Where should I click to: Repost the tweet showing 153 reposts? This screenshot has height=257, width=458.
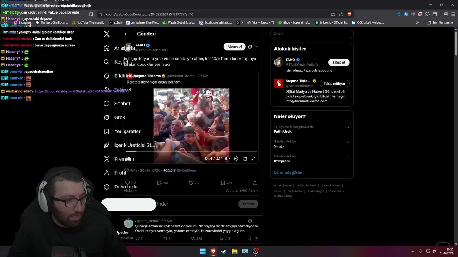[162, 183]
